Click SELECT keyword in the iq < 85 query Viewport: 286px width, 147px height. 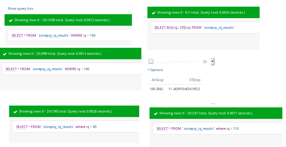[x=22, y=127]
